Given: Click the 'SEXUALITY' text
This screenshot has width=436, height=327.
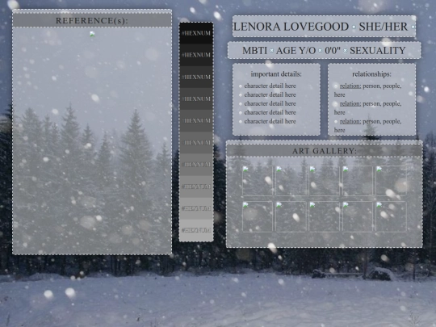Looking at the screenshot, I should 378,51.
